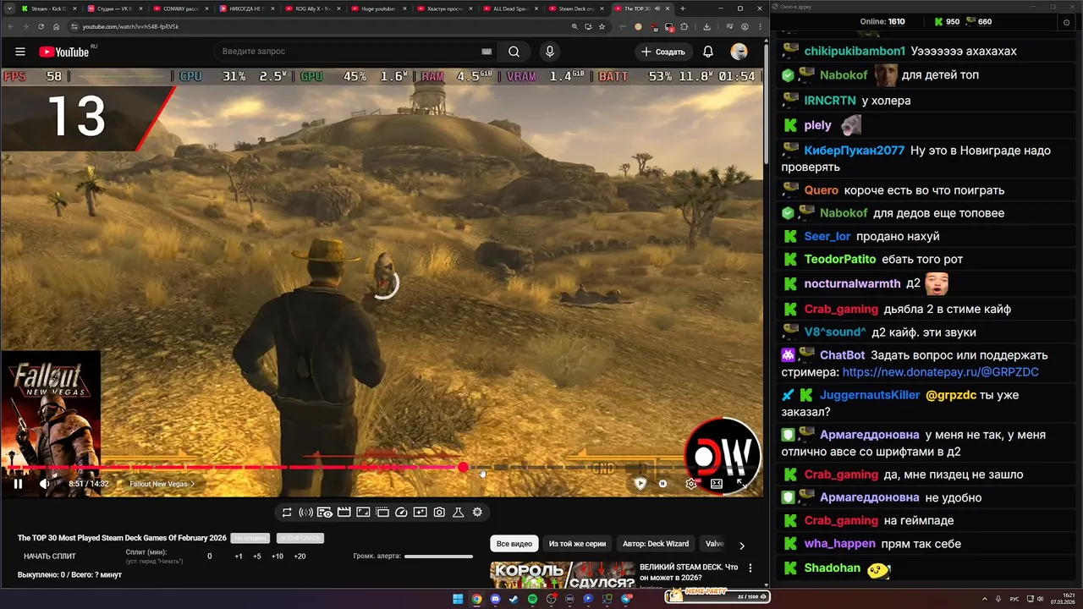Open the extension toolbar cog settings
The height and width of the screenshot is (609, 1083).
(x=477, y=513)
